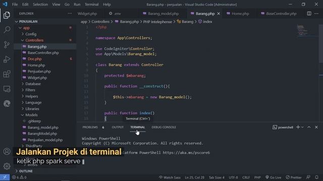Click Watch Sass in the status bar
Image resolution: width=323 pixels, height=181 pixels.
click(170, 177)
